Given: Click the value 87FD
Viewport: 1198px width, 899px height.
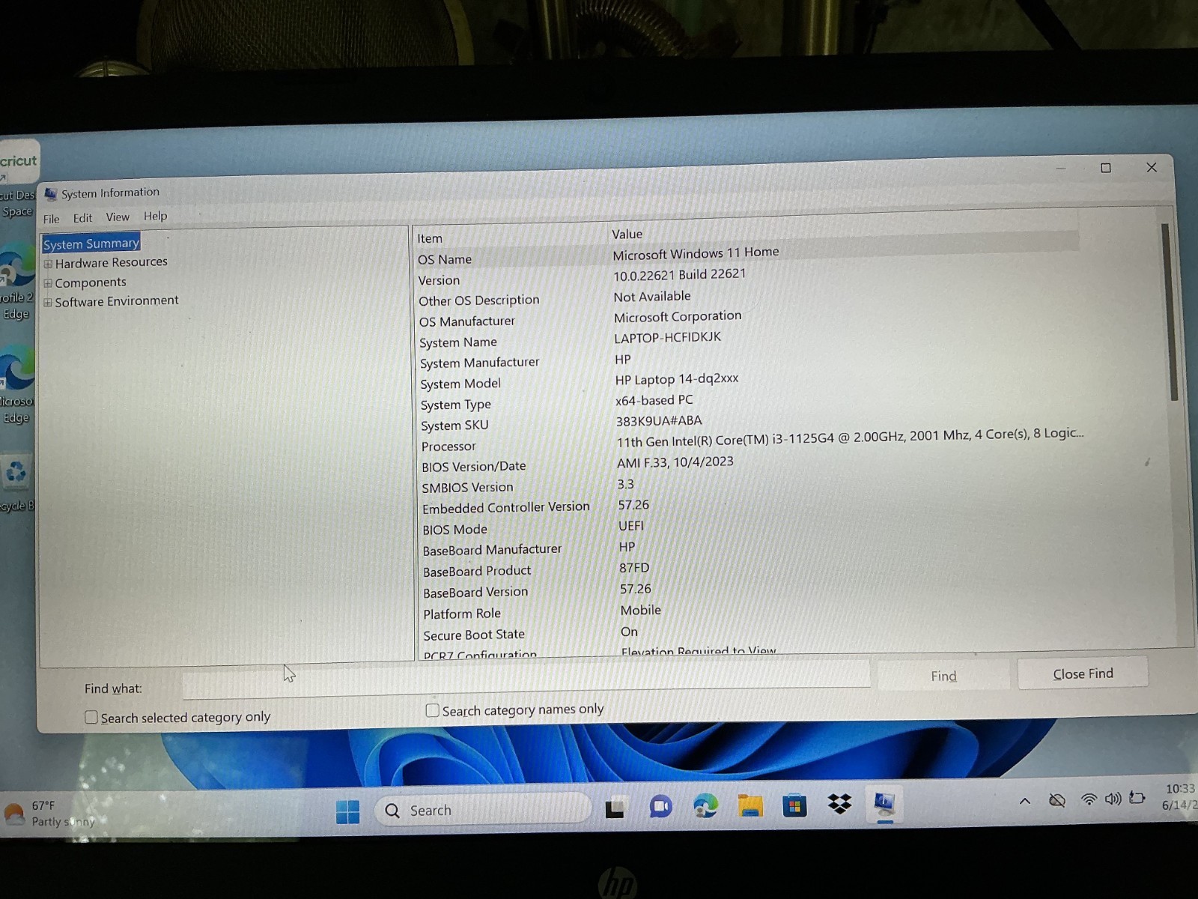Looking at the screenshot, I should coord(634,568).
